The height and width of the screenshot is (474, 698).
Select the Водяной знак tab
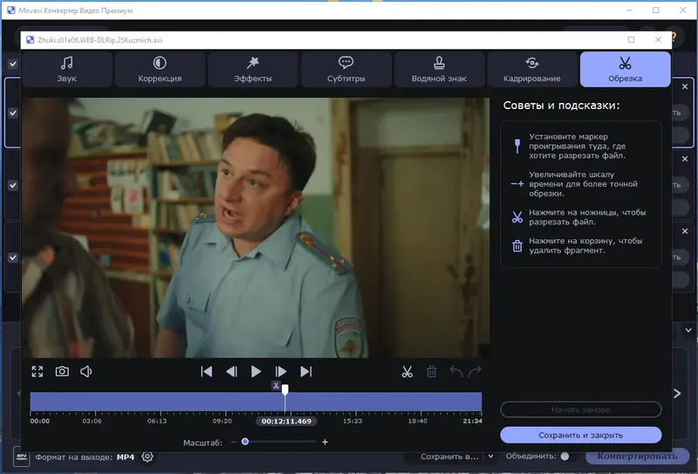click(x=439, y=69)
